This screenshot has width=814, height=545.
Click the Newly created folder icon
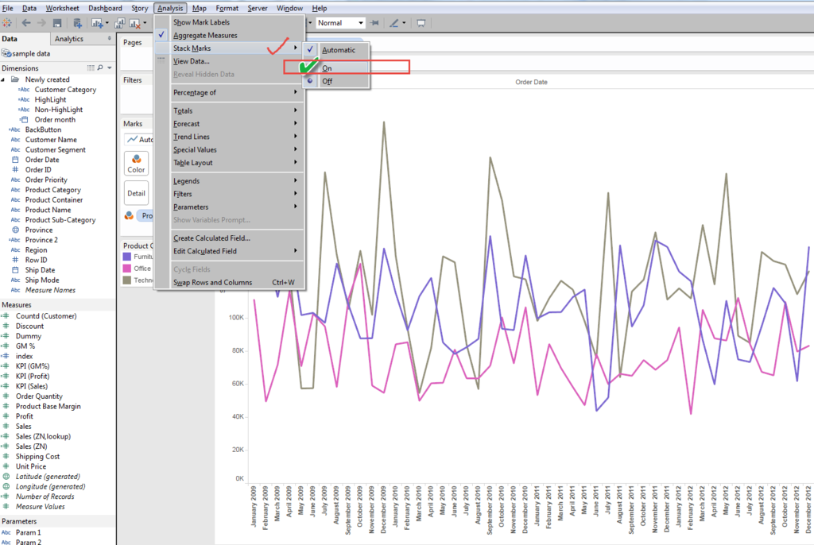(15, 79)
